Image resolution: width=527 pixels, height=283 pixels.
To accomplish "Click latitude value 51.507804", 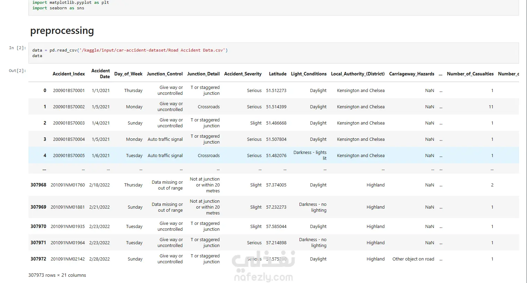I will pos(276,139).
